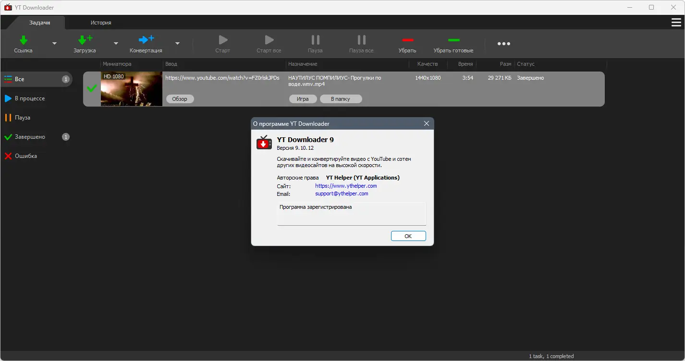Click the status bar text 1 task, 1 completed
Image resolution: width=685 pixels, height=361 pixels.
[x=551, y=356]
